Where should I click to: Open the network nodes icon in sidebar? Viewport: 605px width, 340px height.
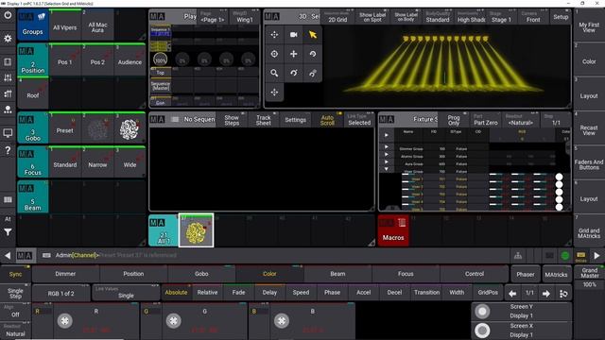[8, 110]
